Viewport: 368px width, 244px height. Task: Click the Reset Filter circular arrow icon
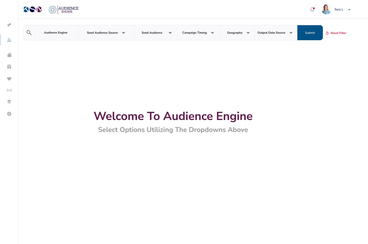tap(327, 33)
